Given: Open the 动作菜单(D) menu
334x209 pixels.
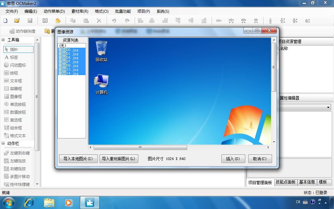Looking at the screenshot, I should coord(54,11).
